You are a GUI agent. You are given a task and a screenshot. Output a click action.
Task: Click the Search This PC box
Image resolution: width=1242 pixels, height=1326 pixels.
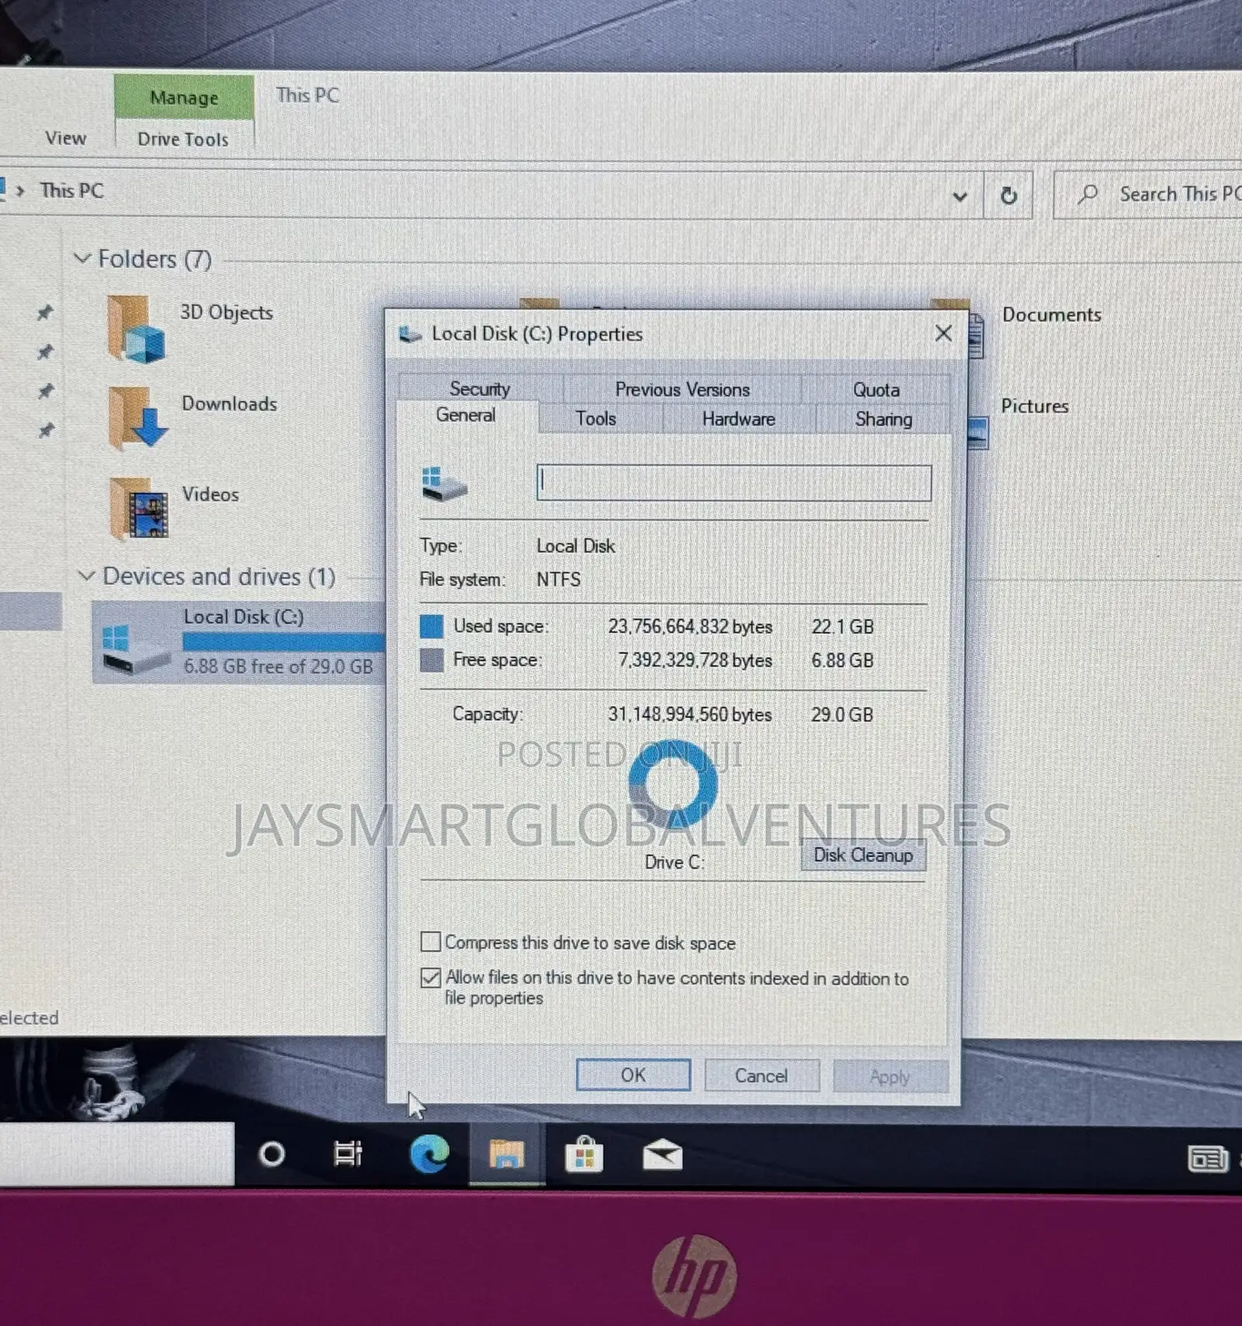point(1149,194)
